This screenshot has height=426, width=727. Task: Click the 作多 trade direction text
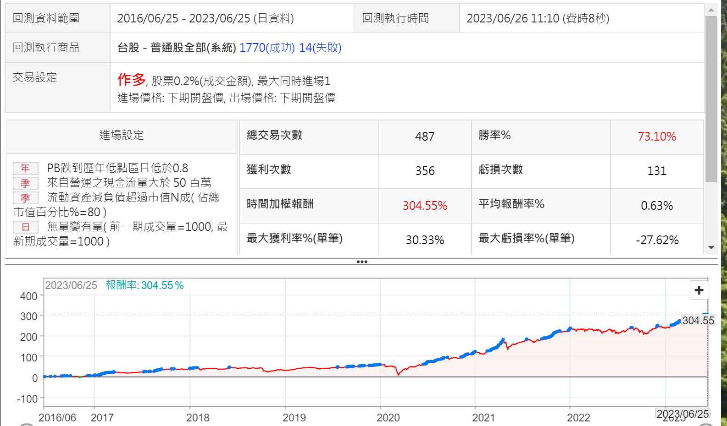coord(131,80)
